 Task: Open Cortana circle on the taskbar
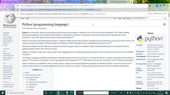(x=46, y=93)
